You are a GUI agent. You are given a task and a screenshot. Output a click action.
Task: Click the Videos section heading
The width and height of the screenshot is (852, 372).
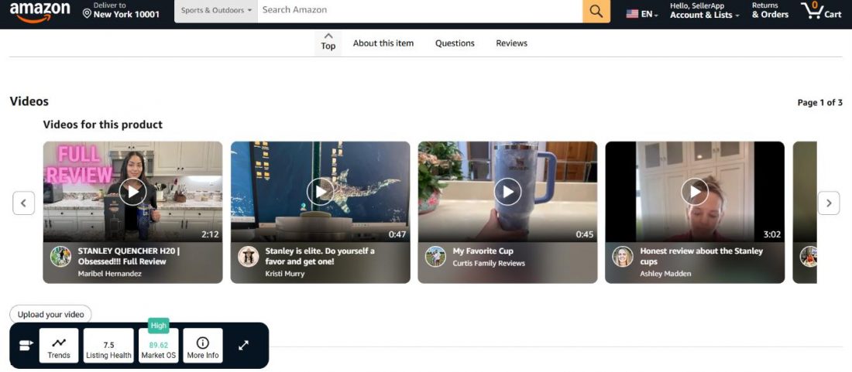tap(29, 101)
